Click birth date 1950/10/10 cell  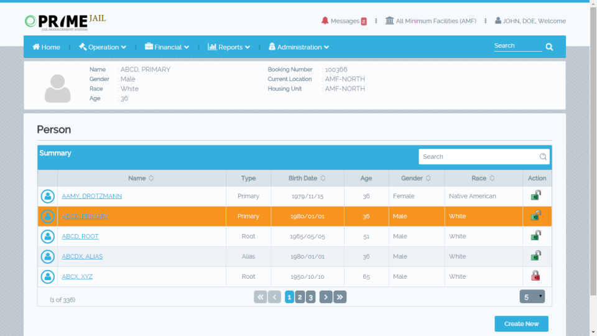click(307, 276)
